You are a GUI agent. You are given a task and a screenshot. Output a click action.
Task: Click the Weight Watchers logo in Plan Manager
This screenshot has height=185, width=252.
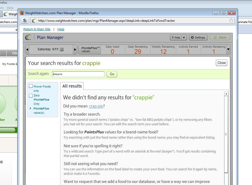pyautogui.click(x=28, y=37)
